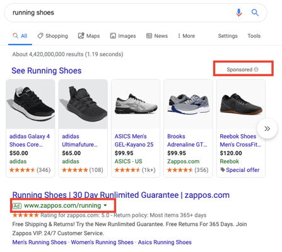Viewport: 282px width, 252px height.
Task: Expand the More menu
Action: (x=186, y=36)
